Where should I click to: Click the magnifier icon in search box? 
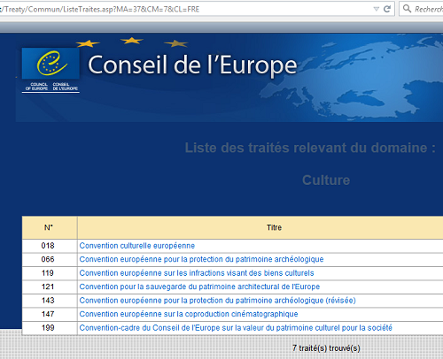coord(407,9)
